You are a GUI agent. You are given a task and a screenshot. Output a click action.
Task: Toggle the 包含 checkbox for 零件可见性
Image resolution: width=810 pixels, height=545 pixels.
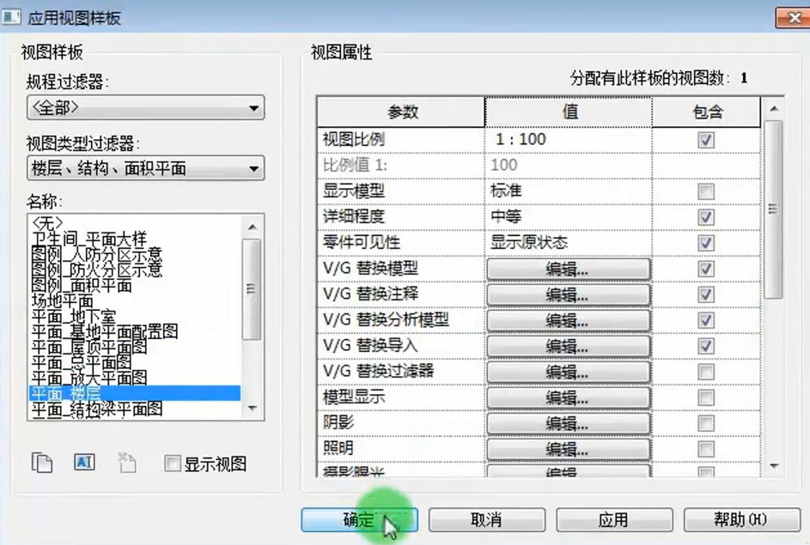706,243
